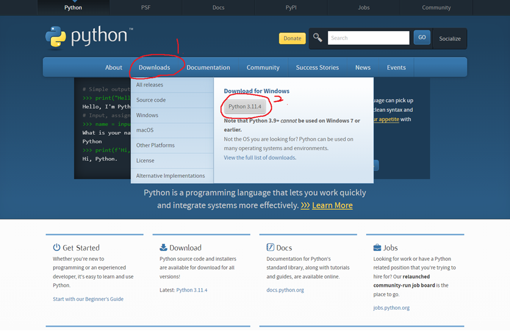The image size is (510, 331).
Task: Open the Documentation navigation menu
Action: [208, 68]
